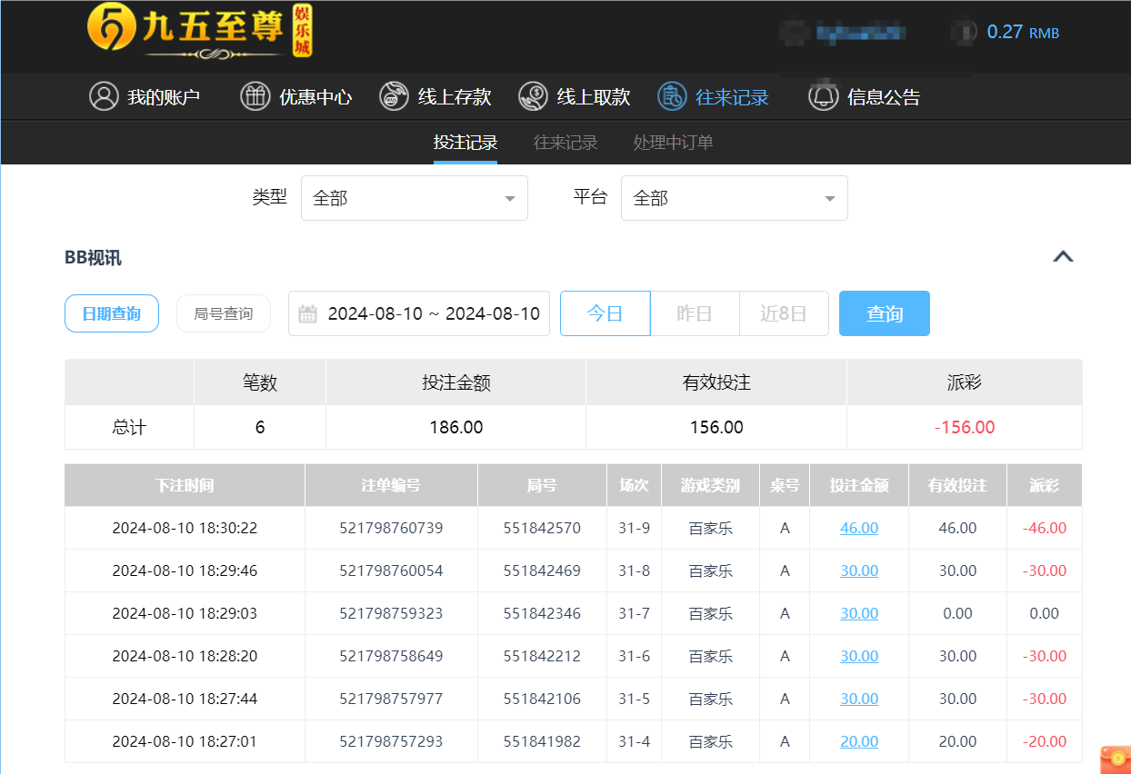Switch to 局号查询 query mode
Viewport: 1131px width, 774px height.
point(224,313)
